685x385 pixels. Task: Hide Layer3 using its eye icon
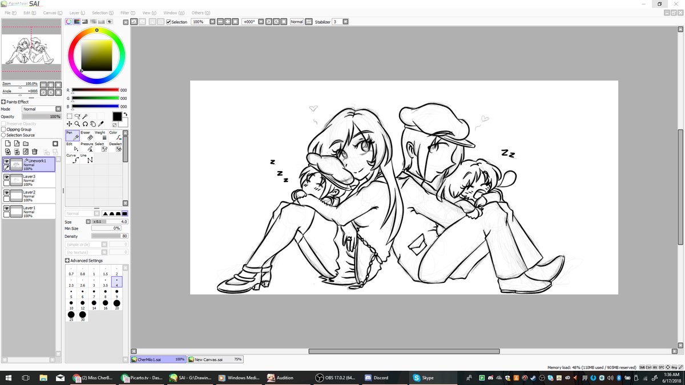(6, 177)
